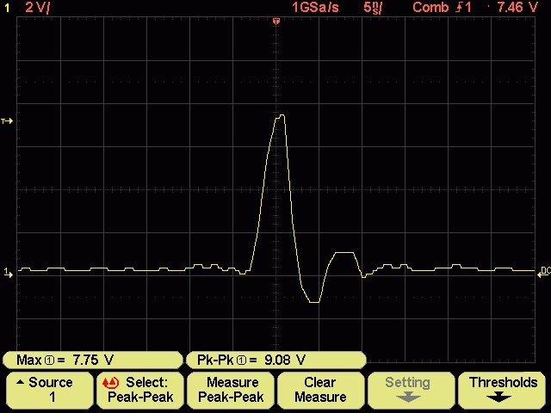Click the channel 1 number in status bar
The image size is (551, 413).
(x=7, y=8)
